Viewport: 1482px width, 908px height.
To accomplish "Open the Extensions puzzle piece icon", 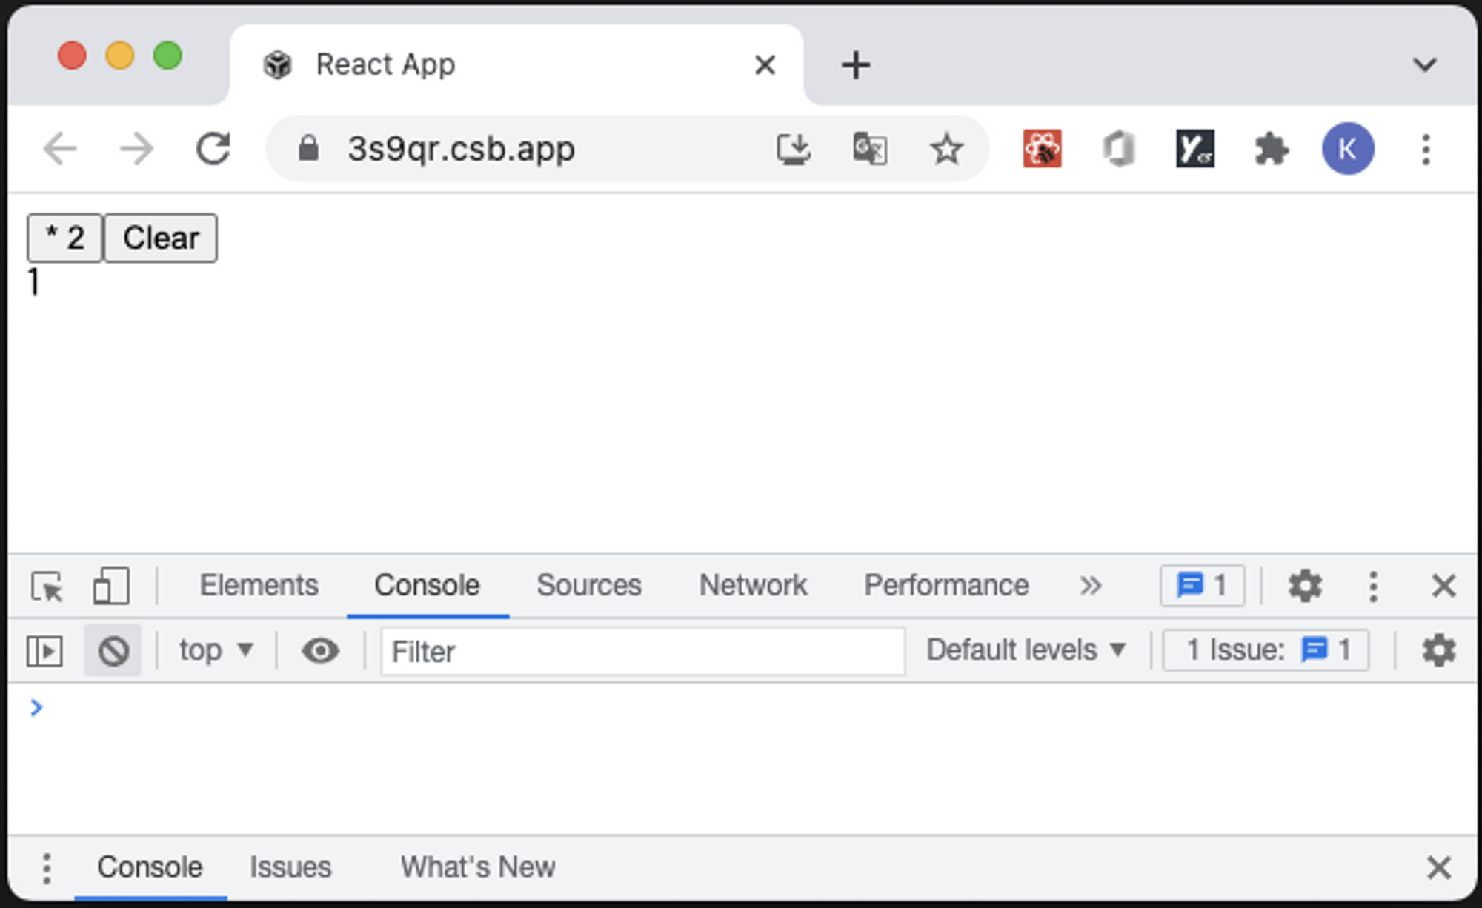I will (1272, 150).
